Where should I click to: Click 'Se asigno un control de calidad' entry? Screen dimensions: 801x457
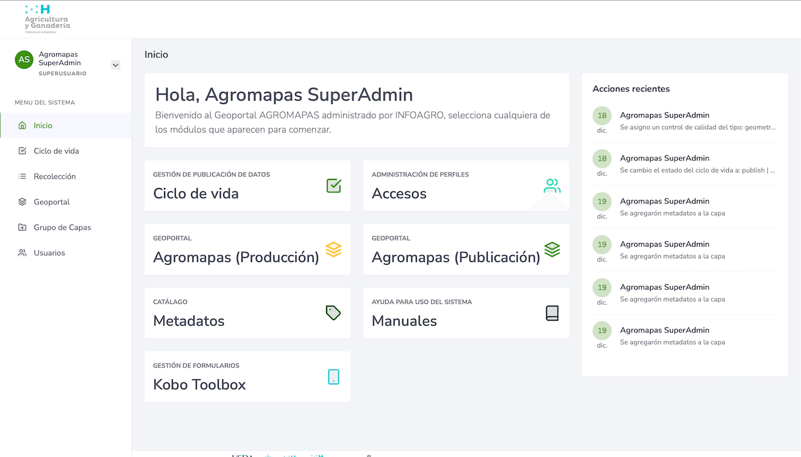point(698,127)
